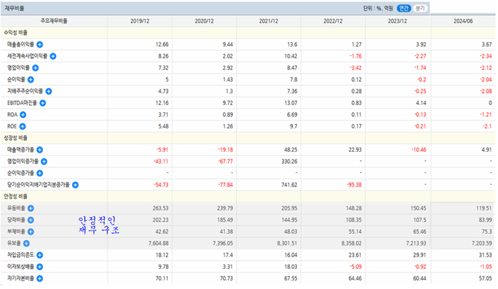Expand the 차입금의존도 row details
The width and height of the screenshot is (498, 289).
(40, 255)
